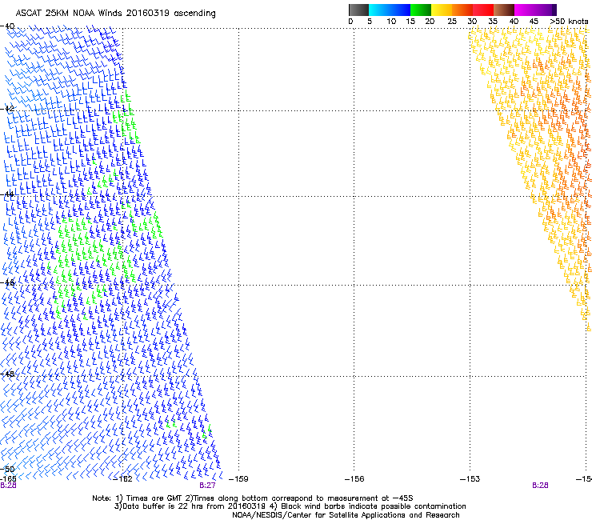Viewport: 592px width, 520px height.
Task: Click the 'Data buffer is 22 hrs' note line
Action: 290,506
